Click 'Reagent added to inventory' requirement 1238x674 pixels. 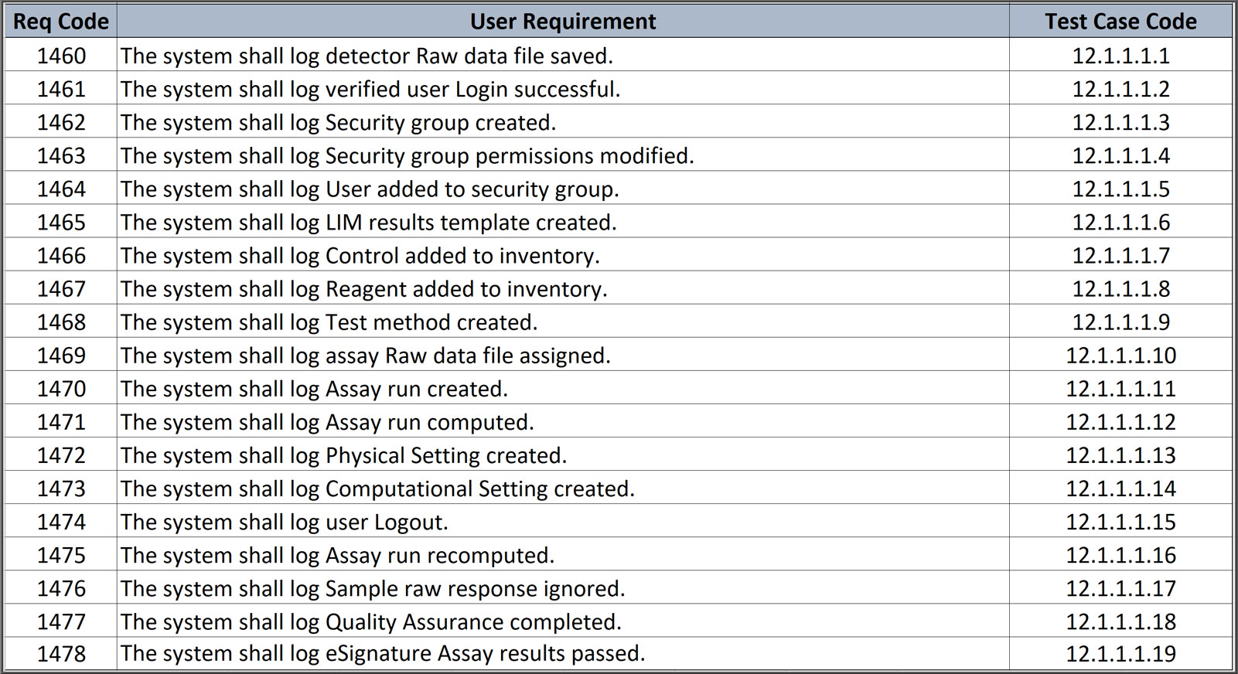[364, 288]
